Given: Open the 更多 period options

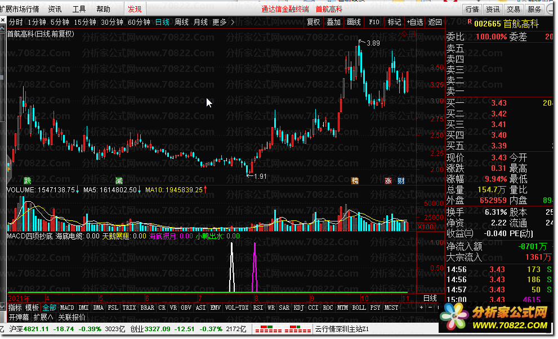Looking at the screenshot, I should [220, 22].
